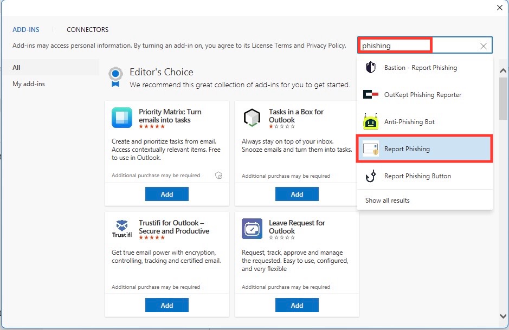The image size is (509, 330).
Task: Click the Editor's Choice ribbon badge
Action: click(x=115, y=77)
